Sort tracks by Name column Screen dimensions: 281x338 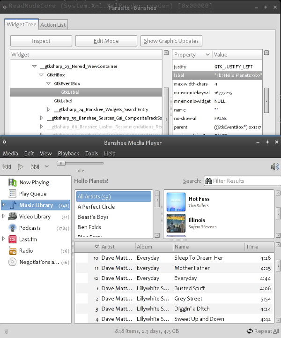pos(209,247)
